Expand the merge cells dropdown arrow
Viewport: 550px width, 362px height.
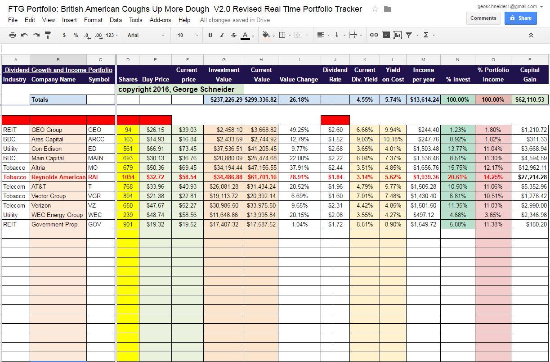coord(307,35)
